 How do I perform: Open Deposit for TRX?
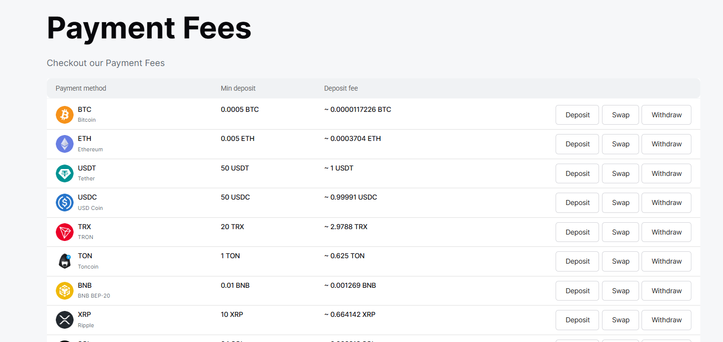point(577,232)
